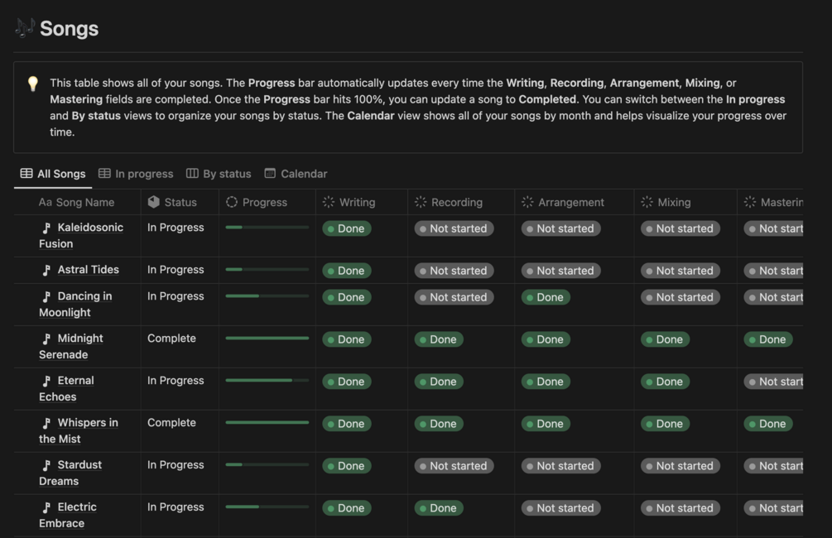
Task: Click the lightbulb icon in the callout
Action: [33, 84]
